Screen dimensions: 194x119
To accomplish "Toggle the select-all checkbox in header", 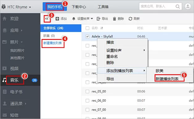I will coord(87,28).
